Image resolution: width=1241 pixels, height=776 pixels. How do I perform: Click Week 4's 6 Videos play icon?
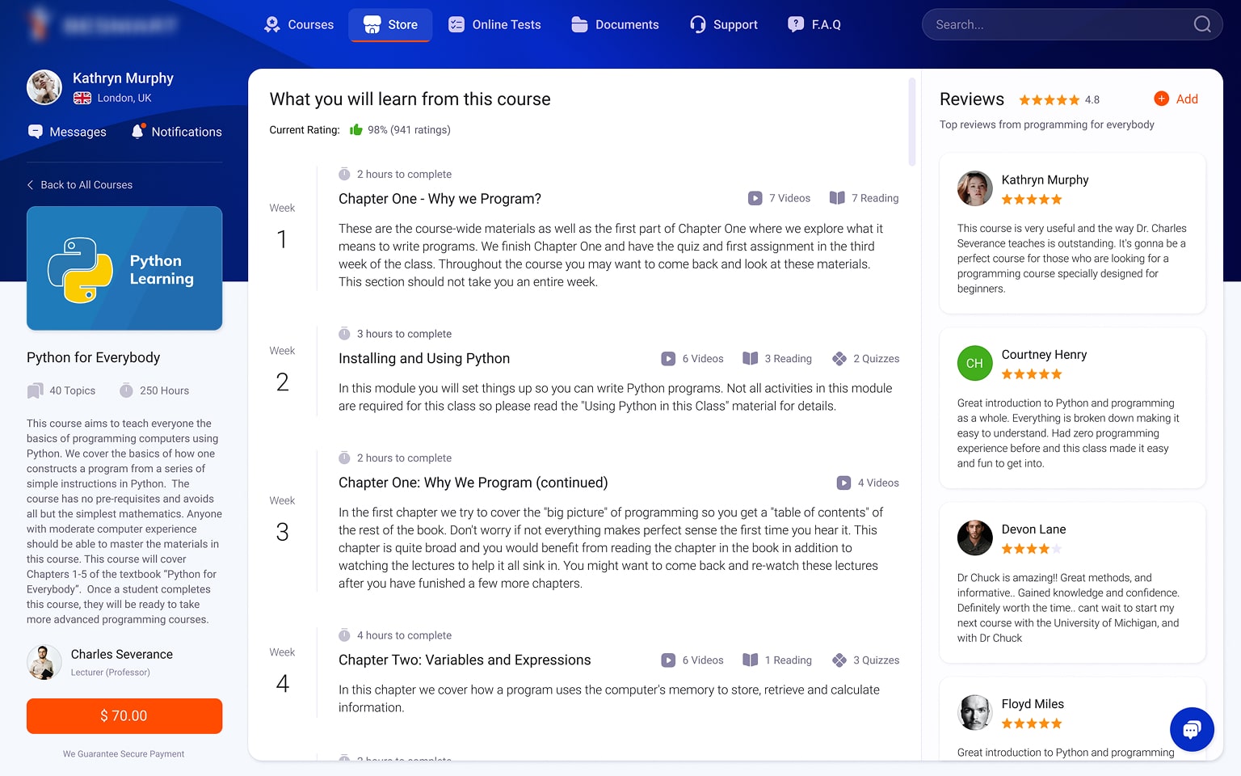click(668, 660)
